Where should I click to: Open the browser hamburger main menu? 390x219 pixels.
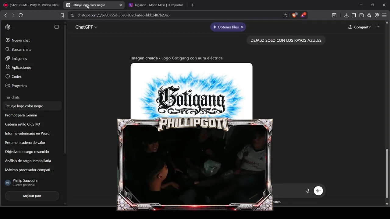[x=384, y=15]
